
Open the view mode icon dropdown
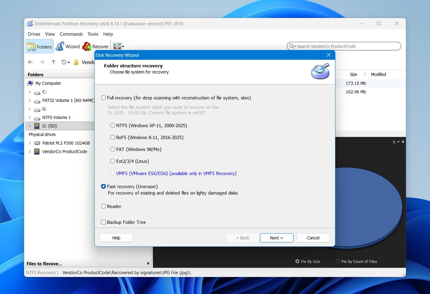click(x=119, y=47)
